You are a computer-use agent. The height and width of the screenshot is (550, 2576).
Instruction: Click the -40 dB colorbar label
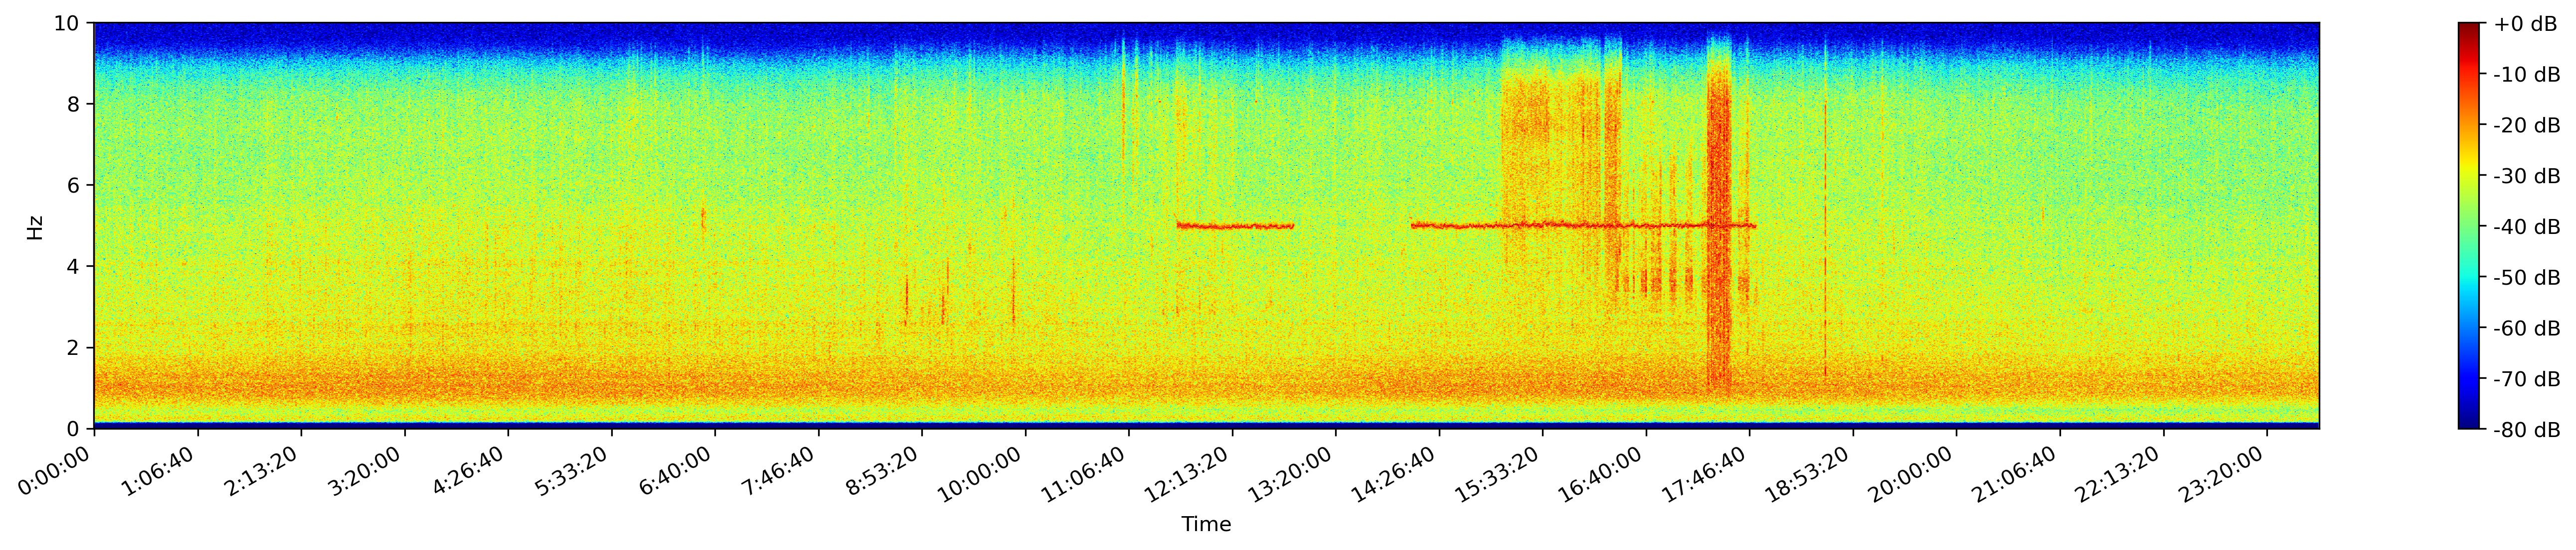point(2527,226)
